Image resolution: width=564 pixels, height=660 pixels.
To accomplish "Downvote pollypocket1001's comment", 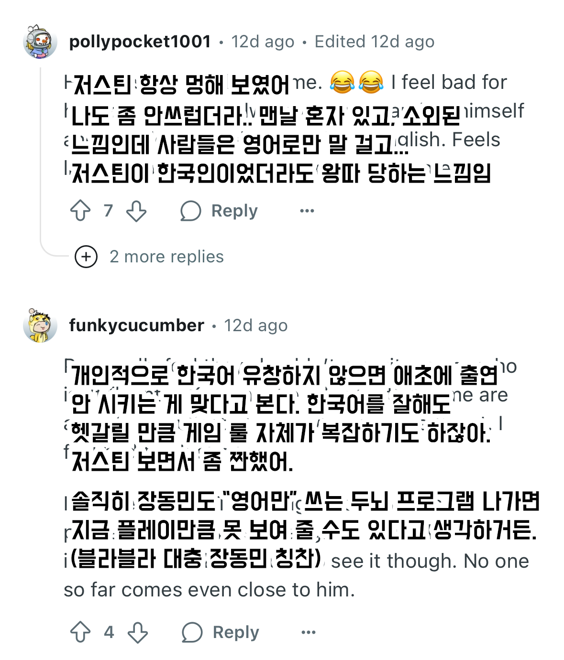I will 136,211.
